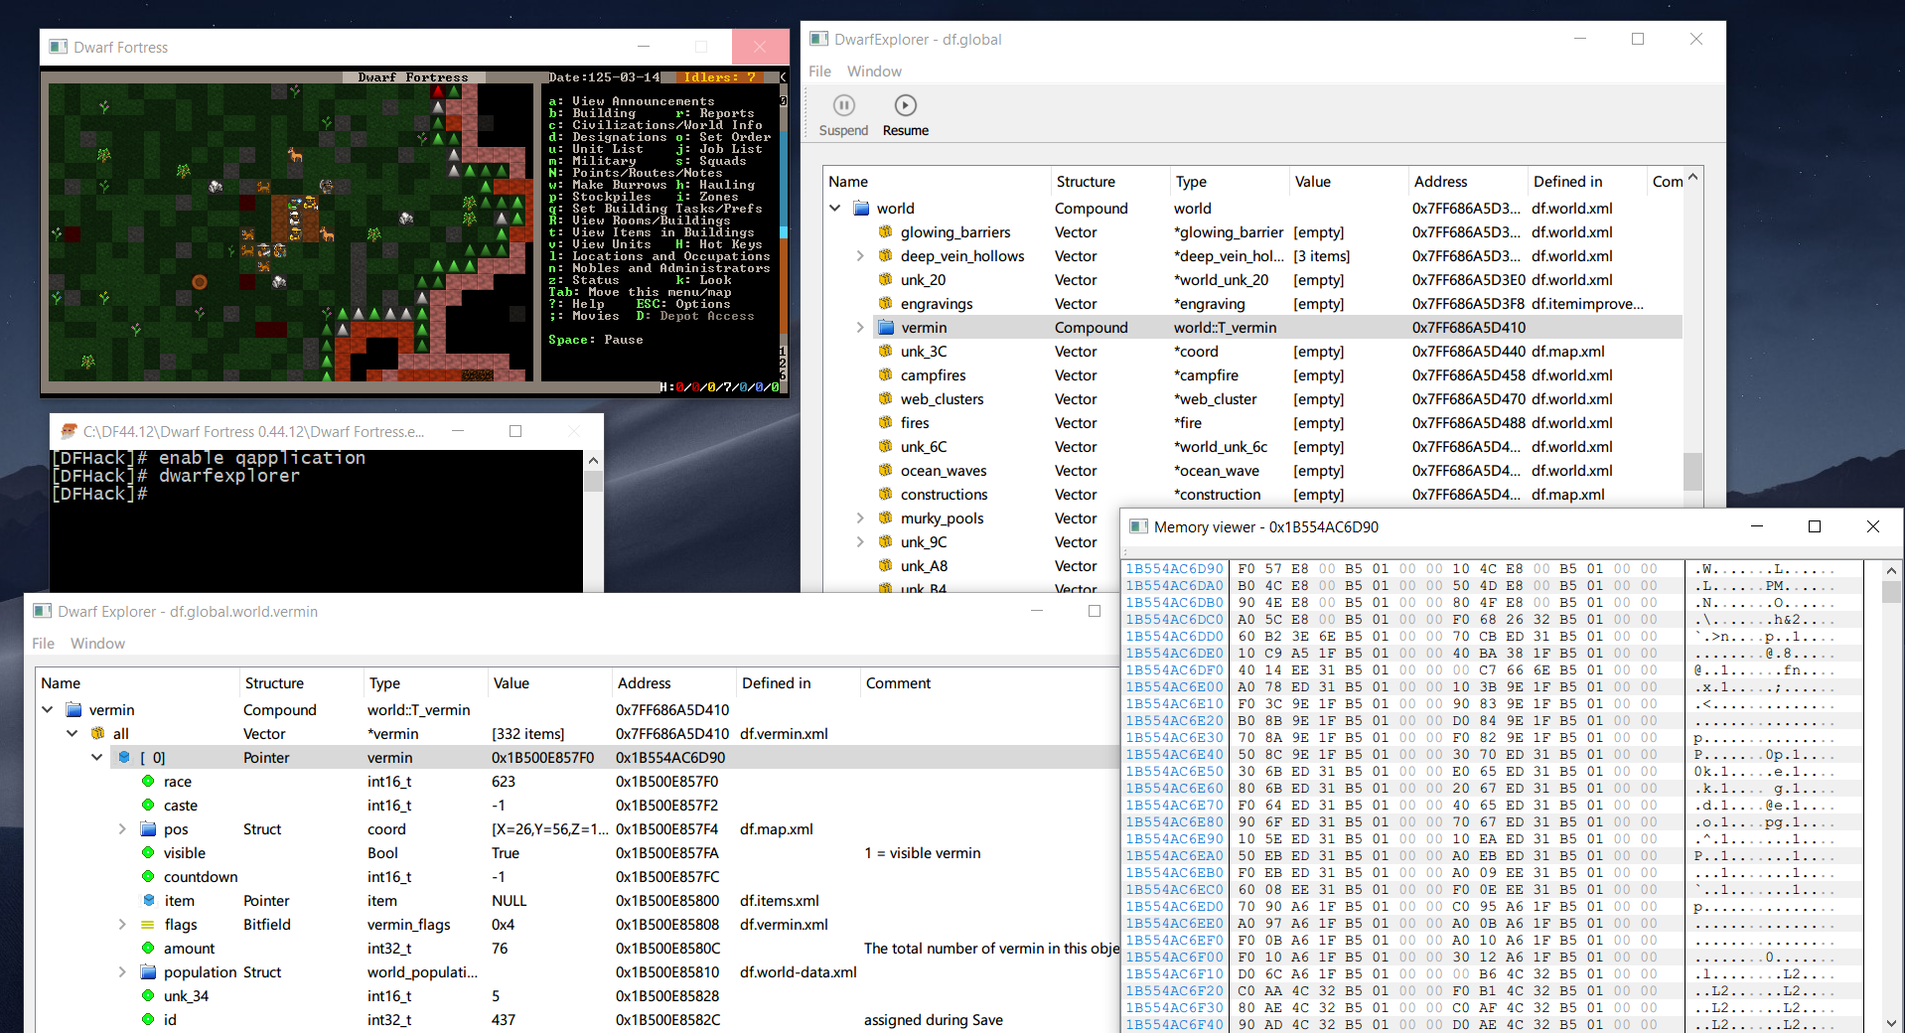Viewport: 1905px width, 1033px height.
Task: Collapse the 'all' vector node
Action: tap(73, 734)
